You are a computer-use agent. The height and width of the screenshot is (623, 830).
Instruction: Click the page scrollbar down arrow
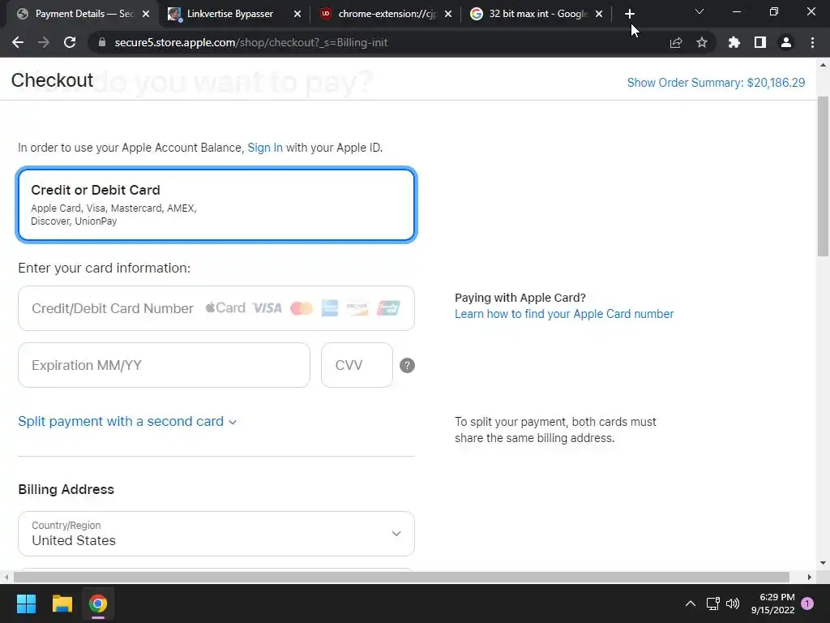(x=824, y=563)
